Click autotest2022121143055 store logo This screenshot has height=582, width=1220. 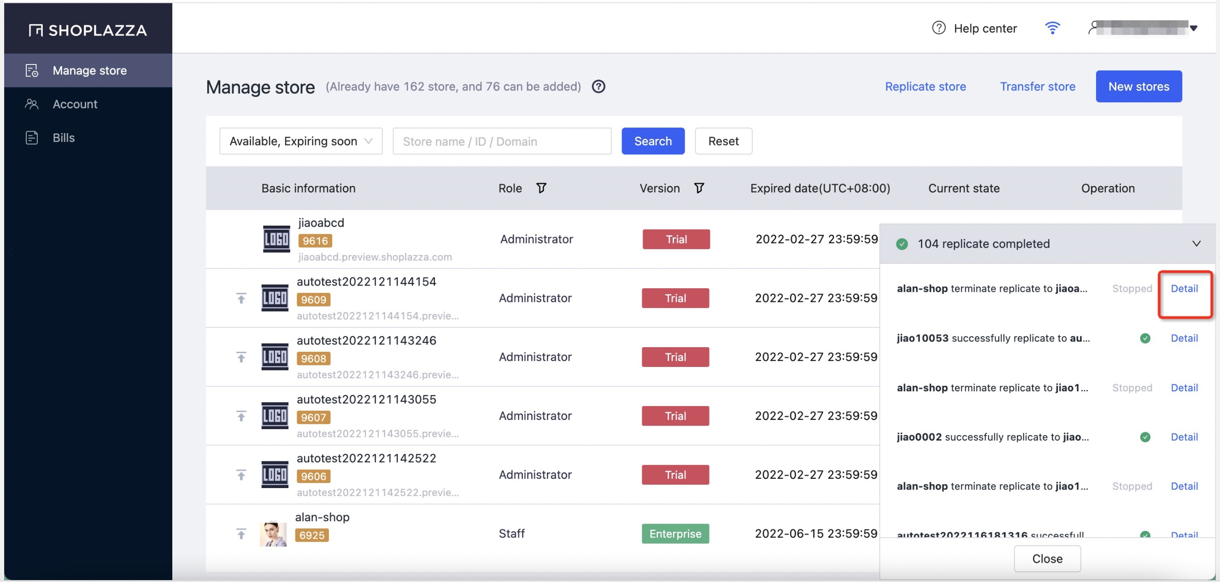(275, 416)
